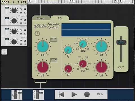The height and width of the screenshot is (101, 135).
Task: Arm Track 3 for recording
Action: [x=25, y=30]
